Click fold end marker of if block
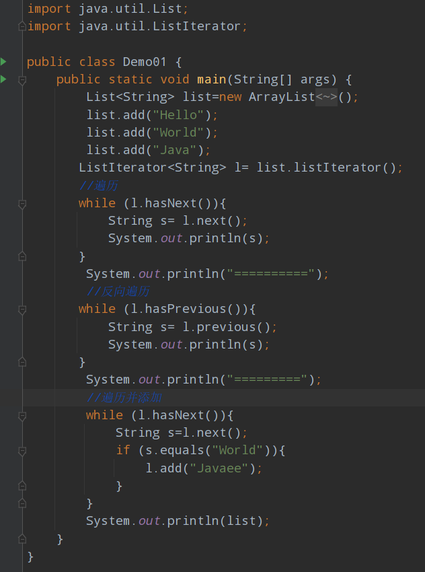425x572 pixels. (x=22, y=486)
